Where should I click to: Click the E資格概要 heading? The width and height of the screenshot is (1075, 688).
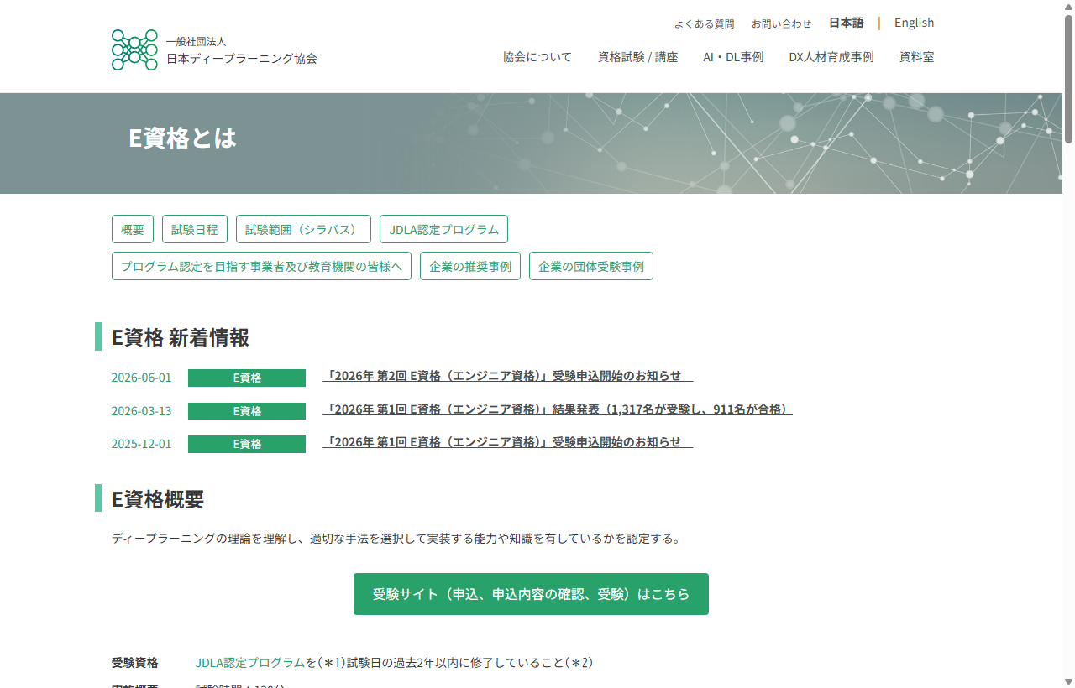(158, 499)
